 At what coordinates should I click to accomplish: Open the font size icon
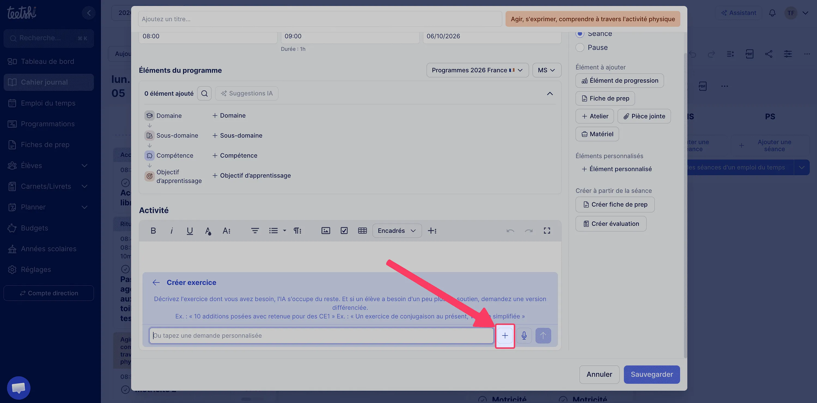click(227, 231)
